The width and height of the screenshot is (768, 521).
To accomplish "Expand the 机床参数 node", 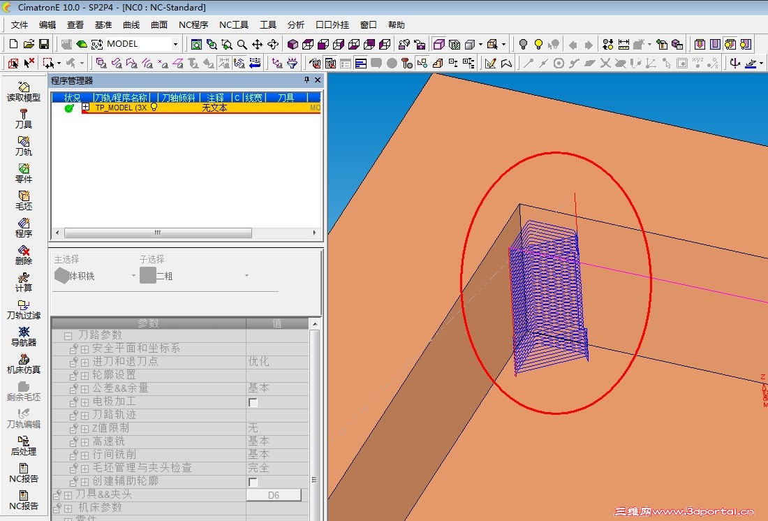I will (68, 508).
